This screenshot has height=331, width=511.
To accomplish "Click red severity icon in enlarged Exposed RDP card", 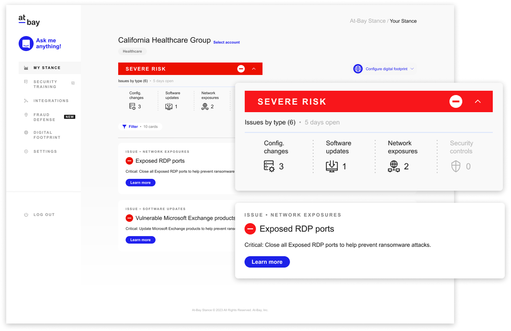I will click(x=250, y=229).
